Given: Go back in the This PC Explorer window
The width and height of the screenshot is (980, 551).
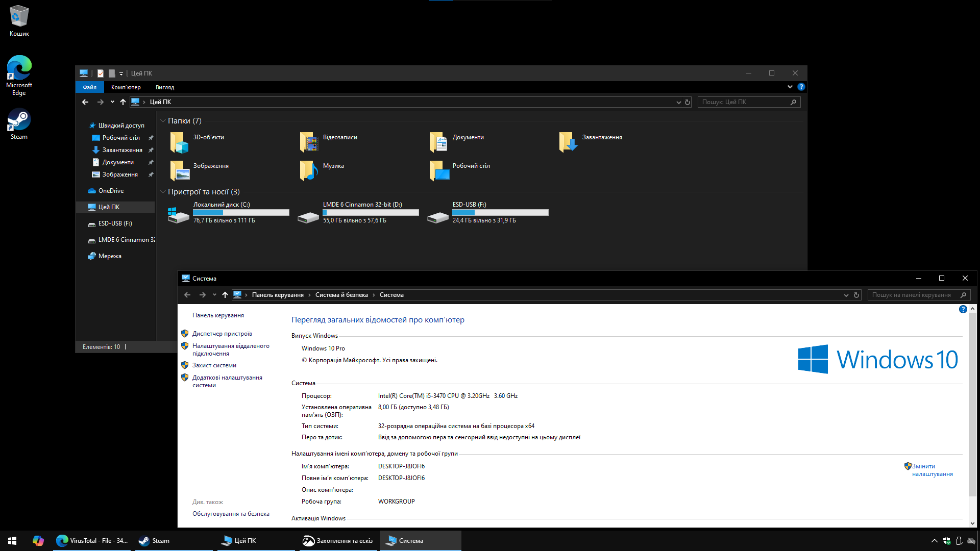Looking at the screenshot, I should pos(85,102).
